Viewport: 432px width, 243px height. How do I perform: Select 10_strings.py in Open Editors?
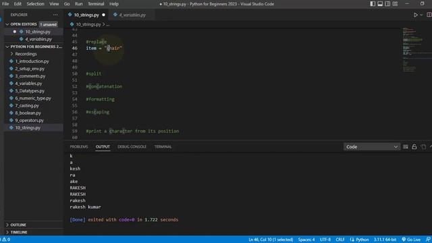38,32
